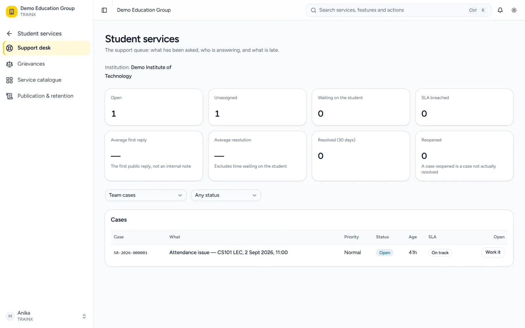Open the Team cases dropdown
The width and height of the screenshot is (525, 328).
[x=146, y=195]
